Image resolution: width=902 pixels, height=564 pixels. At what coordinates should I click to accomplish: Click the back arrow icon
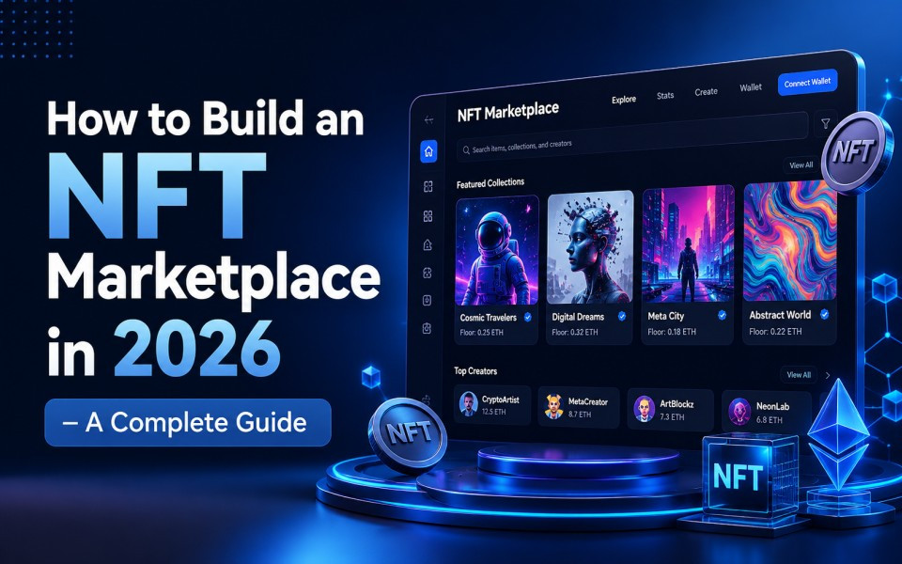(428, 119)
